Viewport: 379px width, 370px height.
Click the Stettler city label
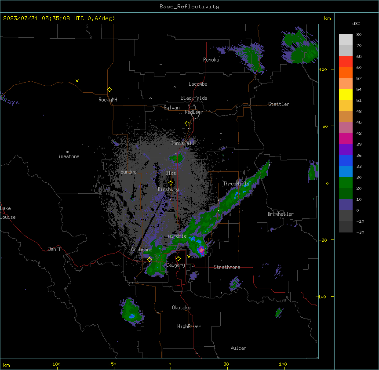(x=279, y=104)
